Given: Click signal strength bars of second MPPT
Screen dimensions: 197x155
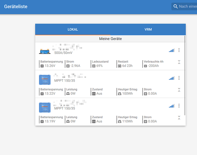Looking at the screenshot, I should click(172, 106).
